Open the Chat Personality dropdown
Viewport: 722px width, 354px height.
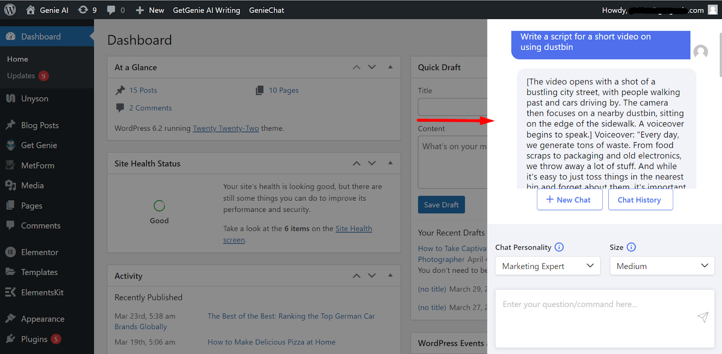coord(547,266)
